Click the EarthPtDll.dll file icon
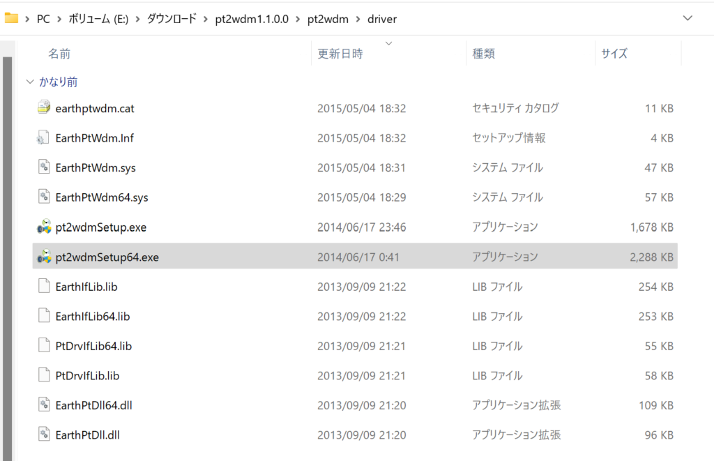This screenshot has height=461, width=714. 43,434
